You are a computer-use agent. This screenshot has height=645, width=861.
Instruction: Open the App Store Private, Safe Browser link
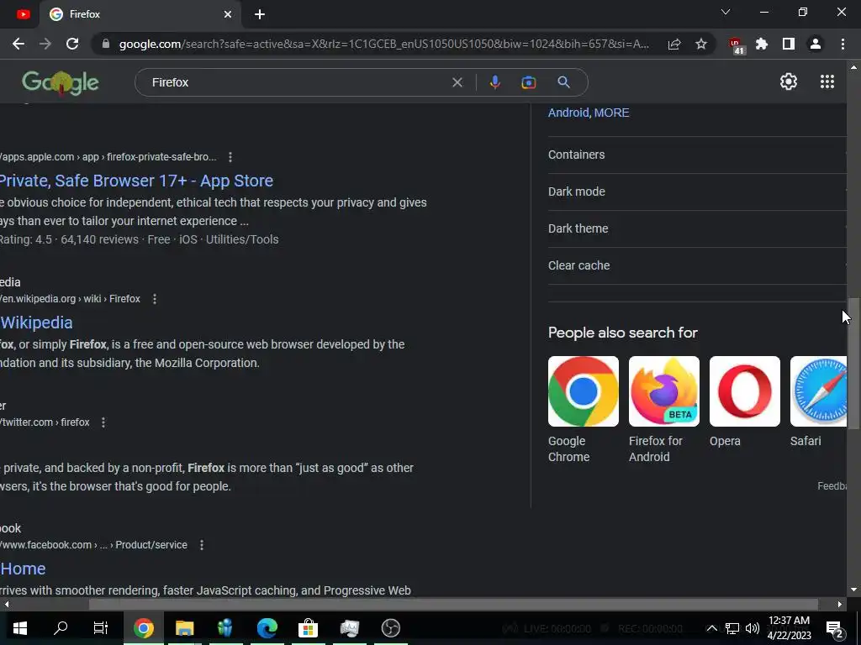pyautogui.click(x=135, y=181)
